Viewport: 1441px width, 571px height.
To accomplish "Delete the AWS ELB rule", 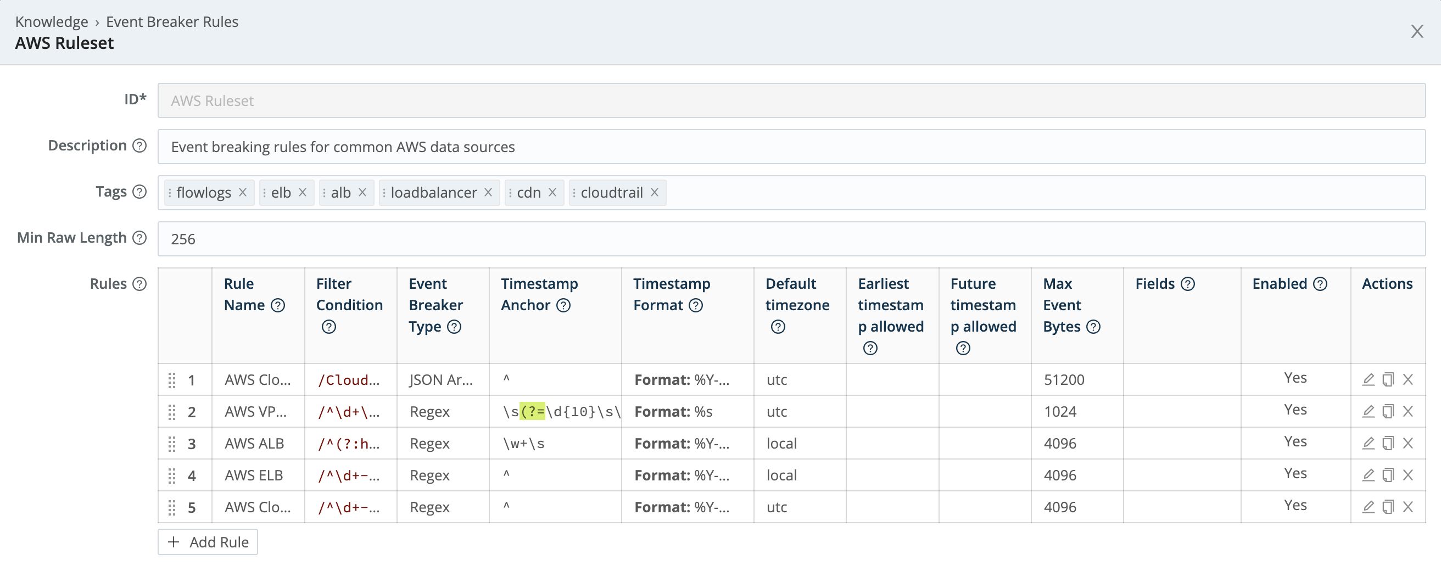I will pyautogui.click(x=1408, y=475).
